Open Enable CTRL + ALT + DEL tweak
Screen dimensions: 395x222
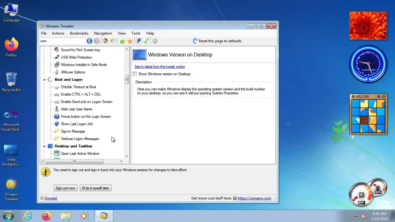click(81, 94)
